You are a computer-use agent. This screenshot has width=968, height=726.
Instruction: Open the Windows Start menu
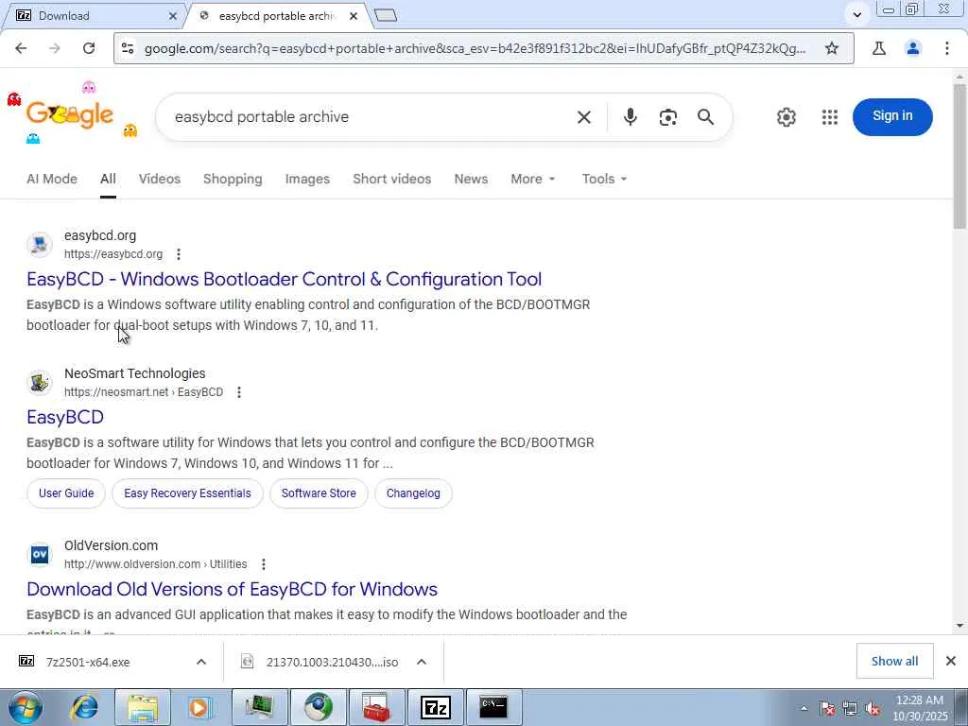pos(25,707)
